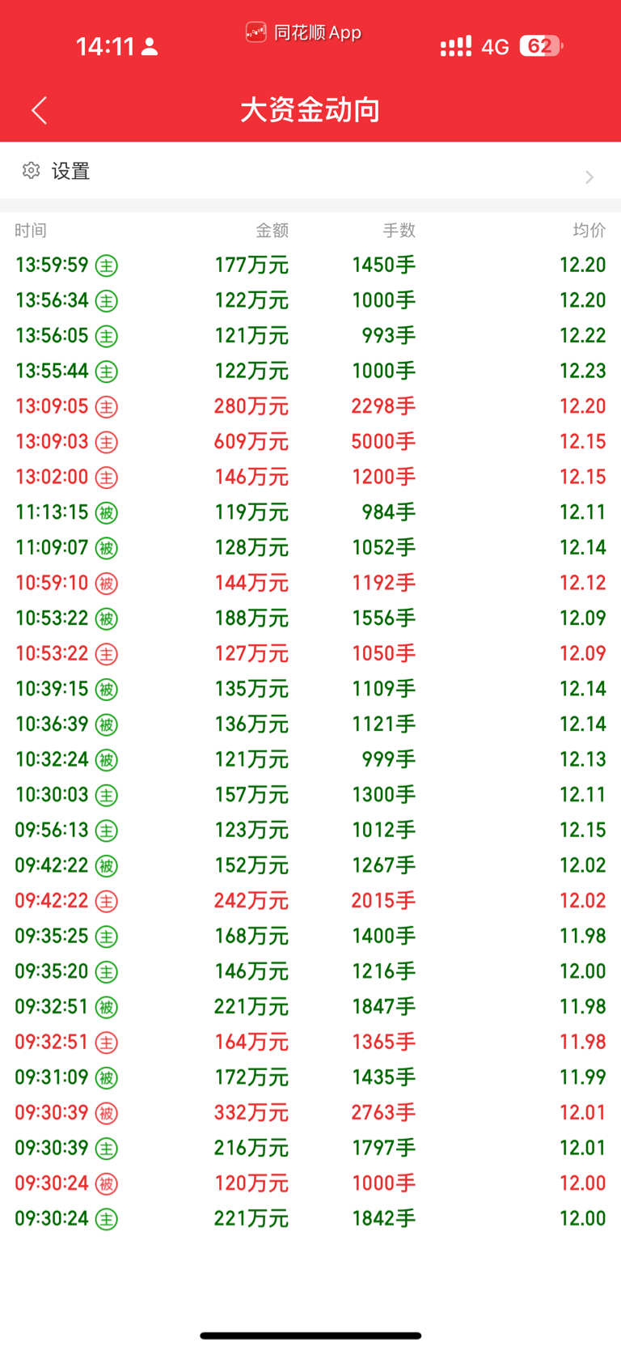Open the 同花顺 App status bar pill
This screenshot has width=621, height=1351.
[x=303, y=32]
